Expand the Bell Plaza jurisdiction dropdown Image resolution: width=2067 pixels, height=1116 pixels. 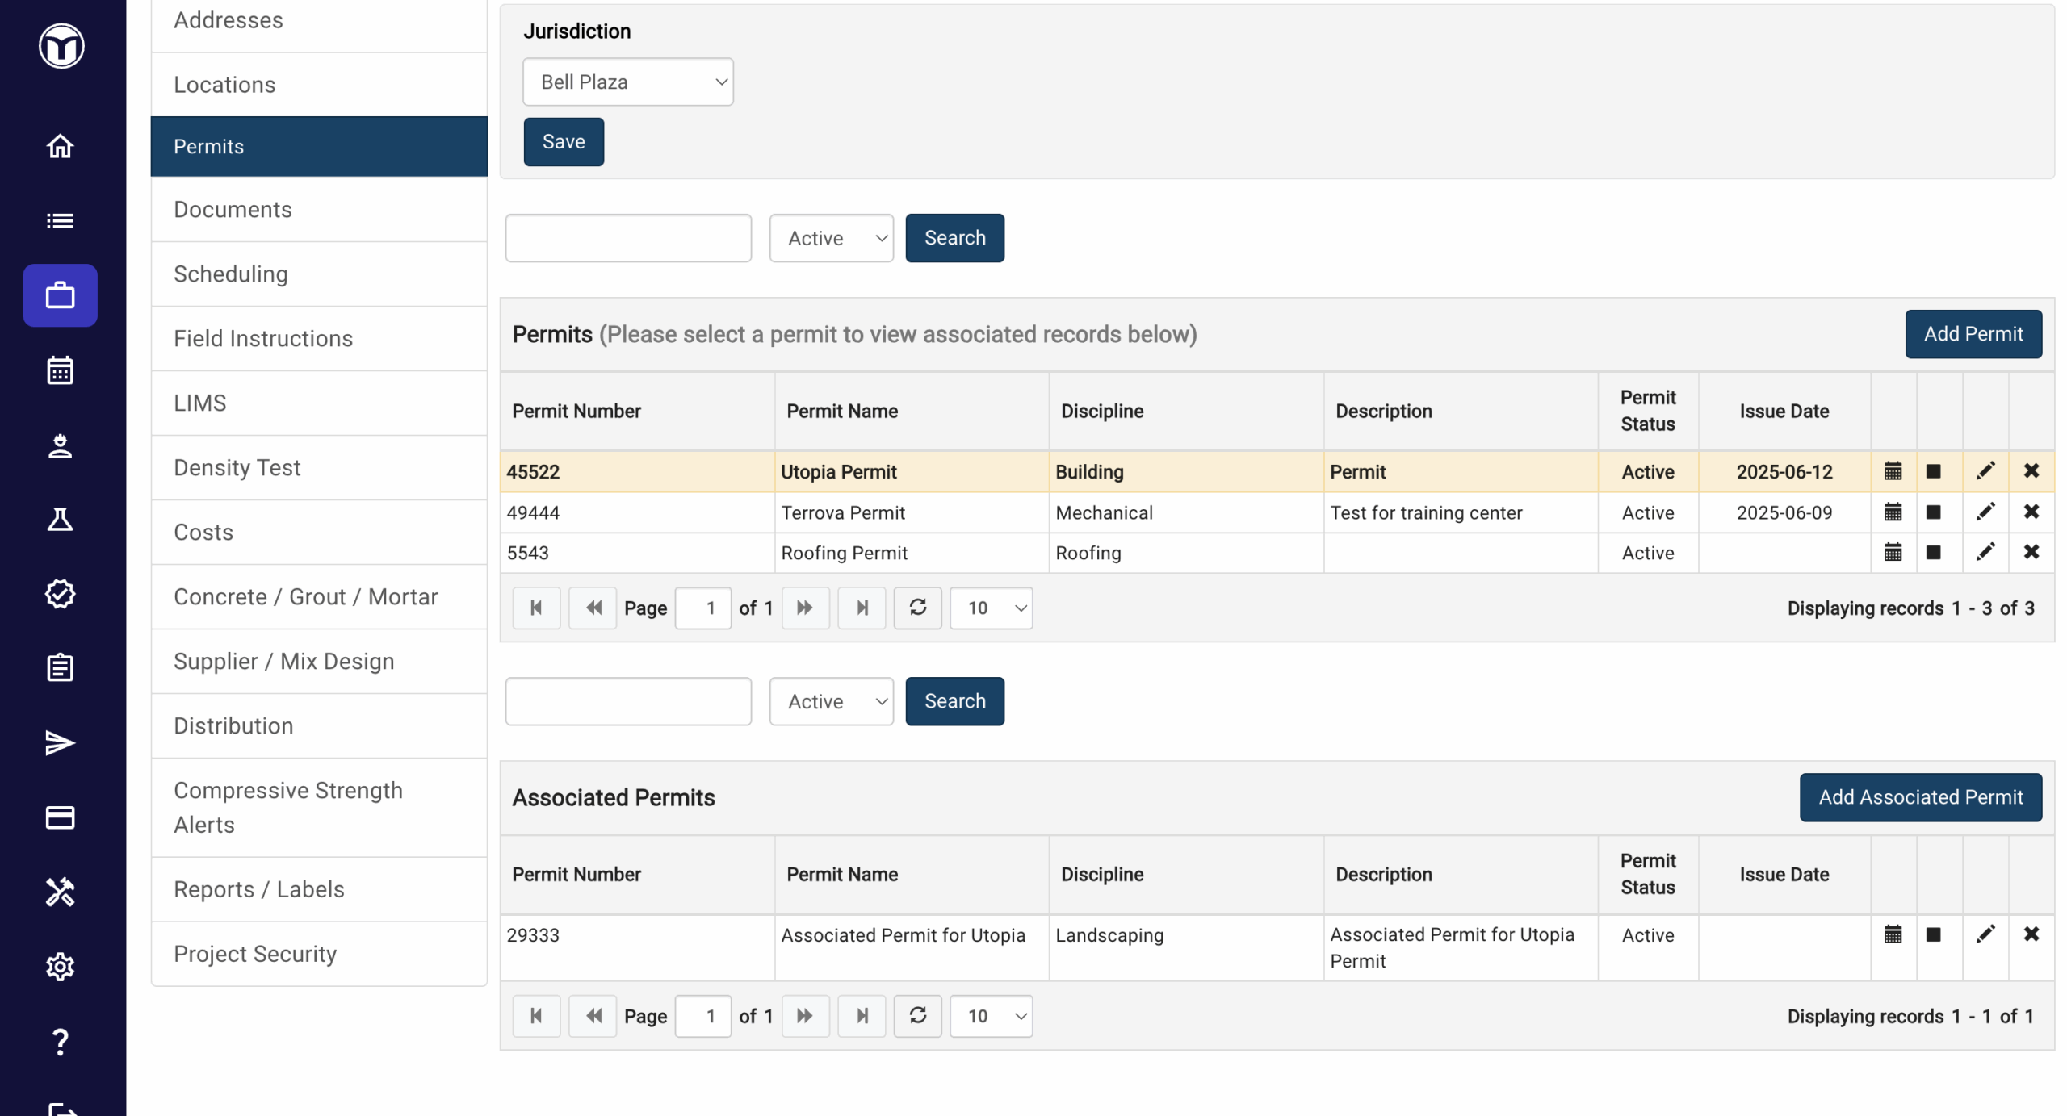tap(627, 82)
